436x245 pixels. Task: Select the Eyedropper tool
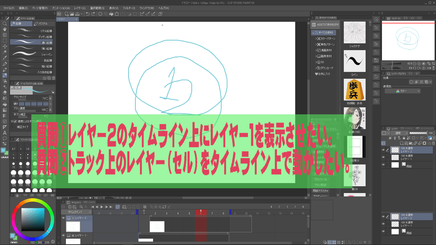5,58
